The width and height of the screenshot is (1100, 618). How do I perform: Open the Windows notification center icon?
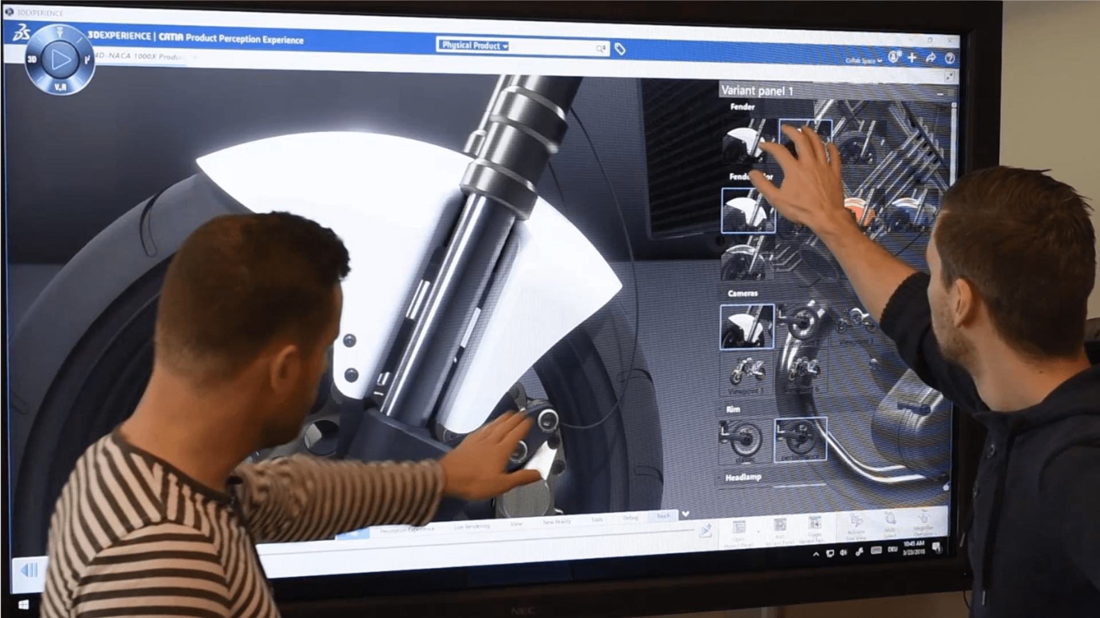(x=937, y=548)
